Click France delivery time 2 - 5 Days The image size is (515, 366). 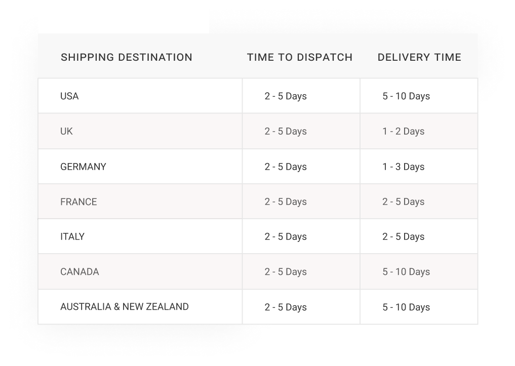(403, 201)
